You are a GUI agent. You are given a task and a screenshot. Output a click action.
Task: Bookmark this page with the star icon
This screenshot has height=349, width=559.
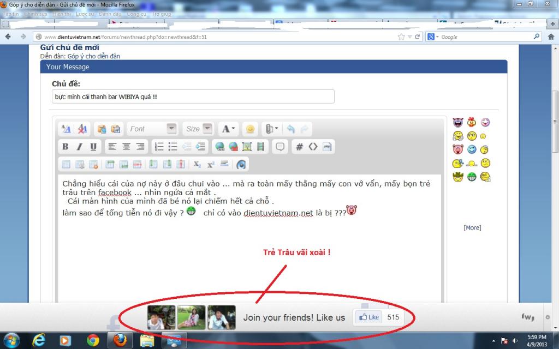401,37
